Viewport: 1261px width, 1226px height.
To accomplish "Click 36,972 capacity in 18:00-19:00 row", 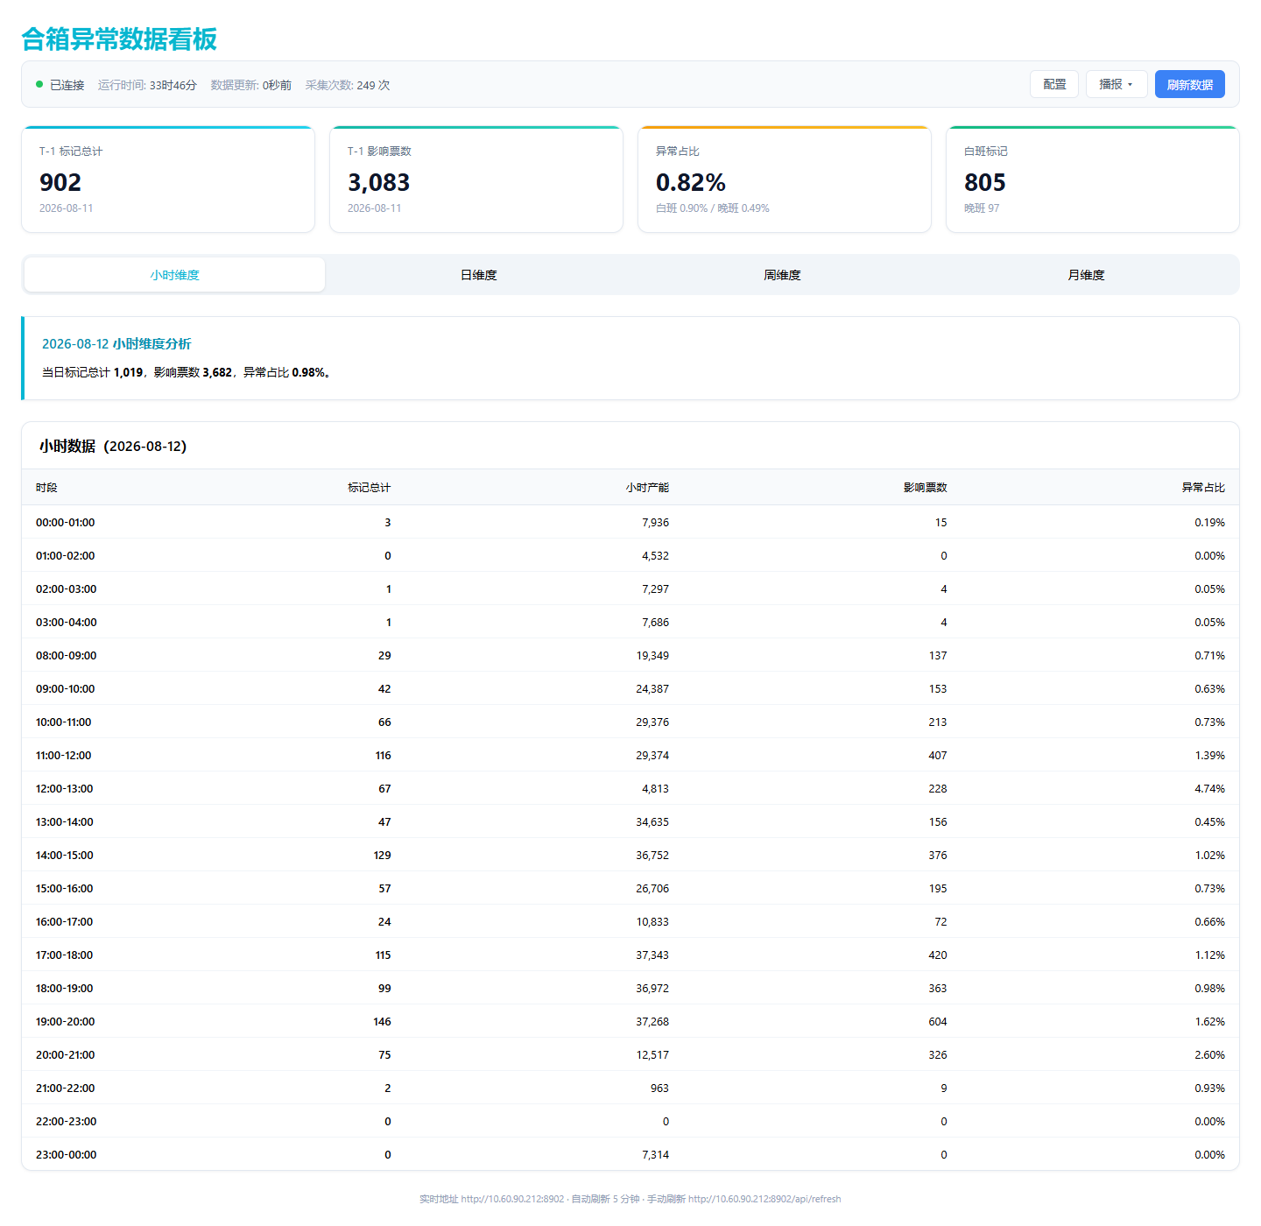I will point(652,989).
